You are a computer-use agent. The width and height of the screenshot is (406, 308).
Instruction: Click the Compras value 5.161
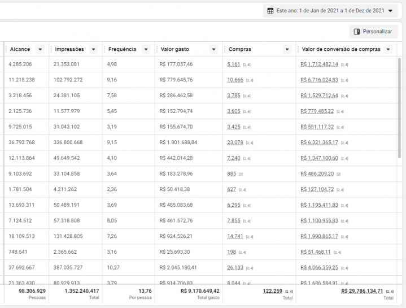(234, 64)
